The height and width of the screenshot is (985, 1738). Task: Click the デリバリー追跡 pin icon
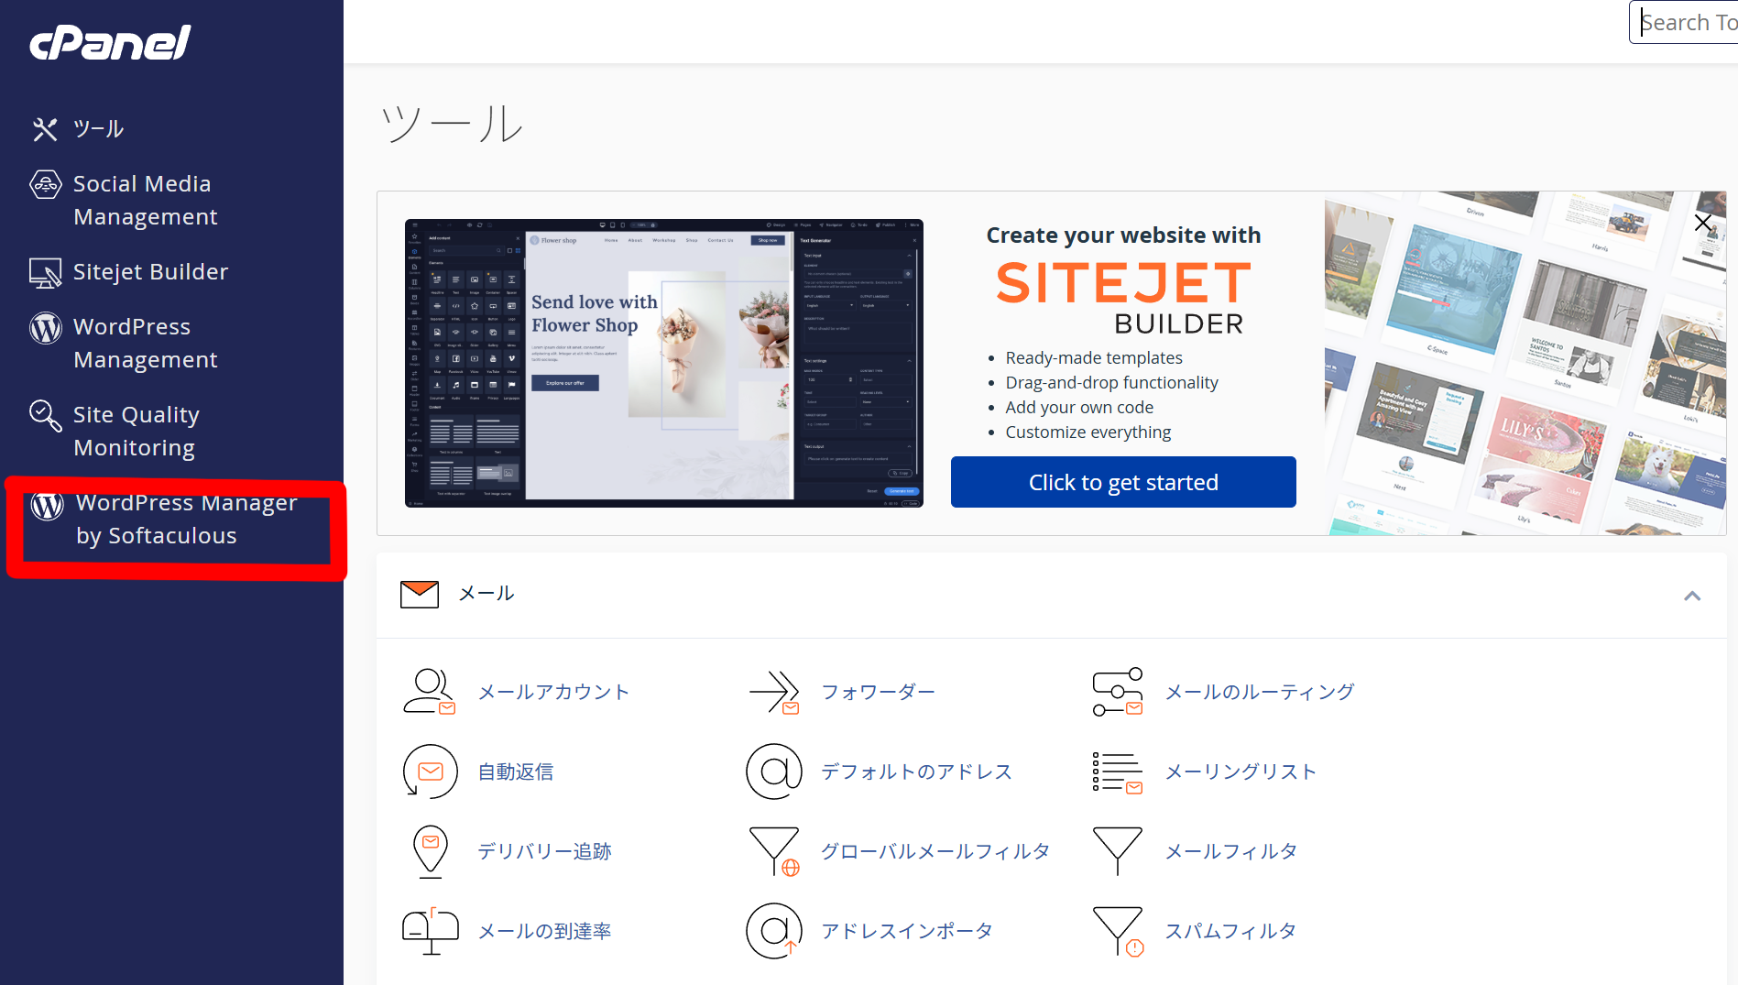click(x=431, y=851)
